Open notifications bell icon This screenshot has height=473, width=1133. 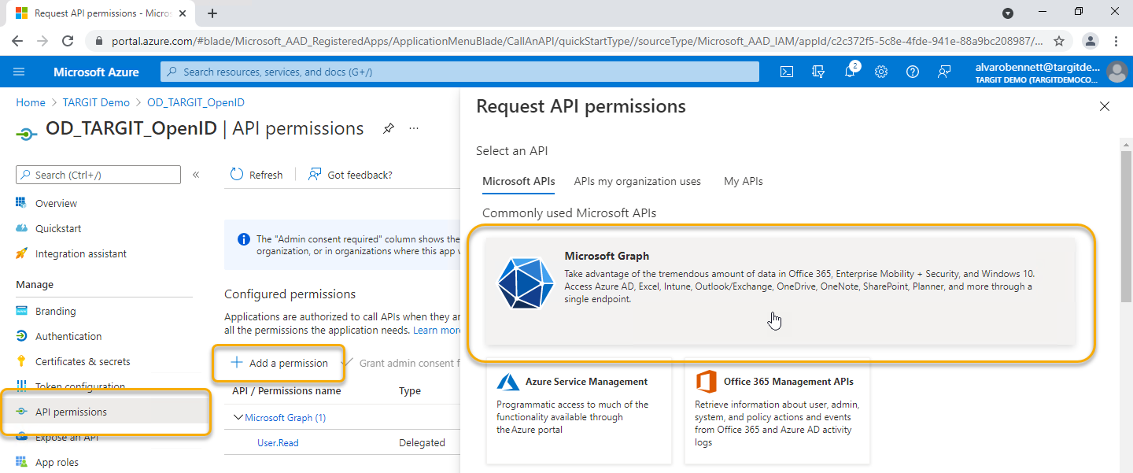tap(850, 72)
